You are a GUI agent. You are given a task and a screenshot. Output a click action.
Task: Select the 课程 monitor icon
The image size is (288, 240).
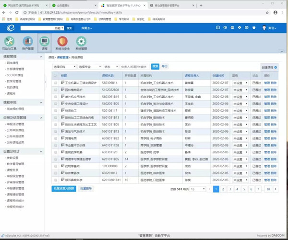(x=45, y=42)
